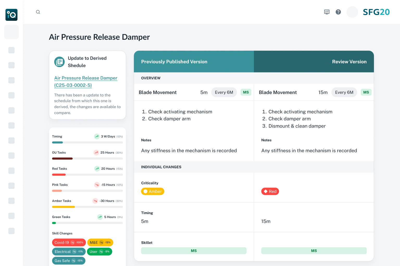Toggle the Gas Safe skill change chip
Image resolution: width=400 pixels, height=266 pixels.
point(68,261)
